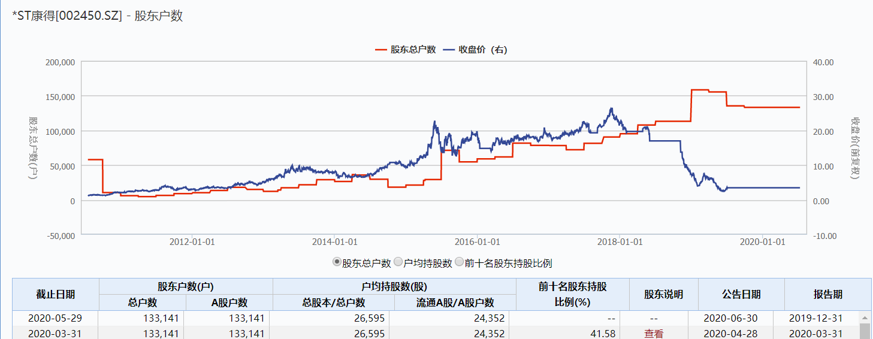The height and width of the screenshot is (339, 873).
Task: Select the 前十名股东持股比例 radio button
Action: pyautogui.click(x=460, y=262)
